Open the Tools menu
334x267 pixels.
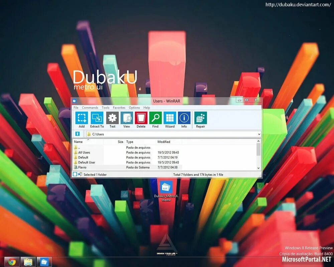(106, 107)
